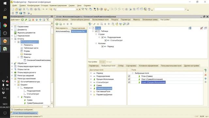209x118 pixels.
Task: Click the red X beside selected fields
Action: pos(205,75)
